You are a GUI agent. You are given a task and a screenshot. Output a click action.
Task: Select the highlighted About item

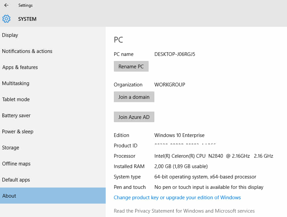point(9,196)
